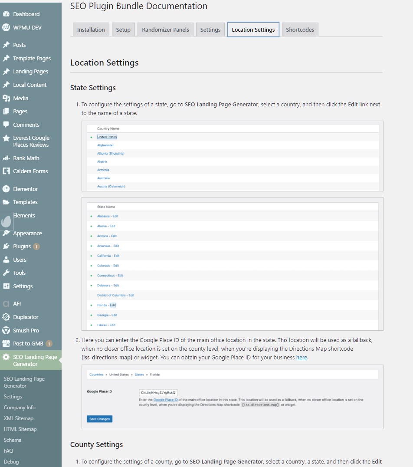Click United States in the country list

pos(107,137)
